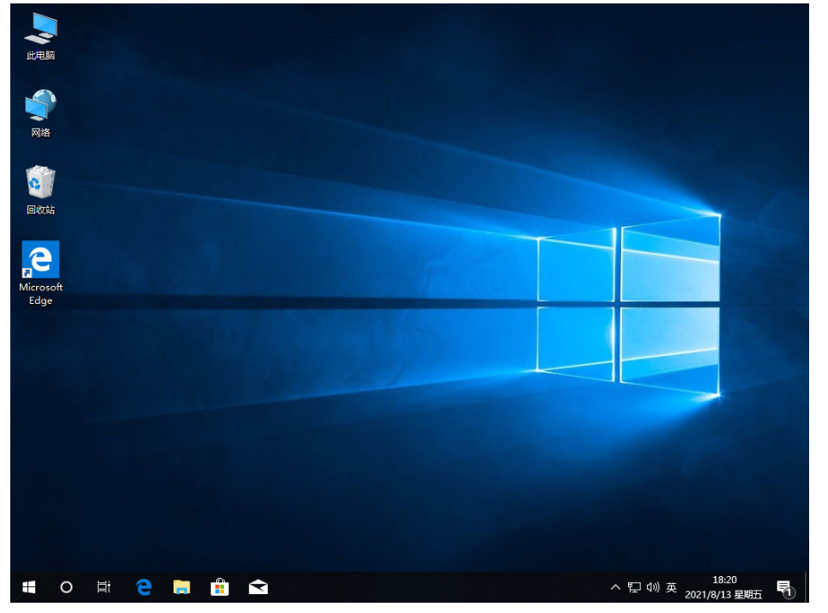Open the volume speaker control
Viewport: 828px width, 613px height.
653,587
